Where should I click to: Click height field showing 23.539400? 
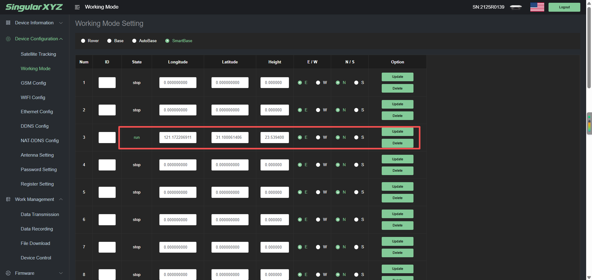click(275, 138)
